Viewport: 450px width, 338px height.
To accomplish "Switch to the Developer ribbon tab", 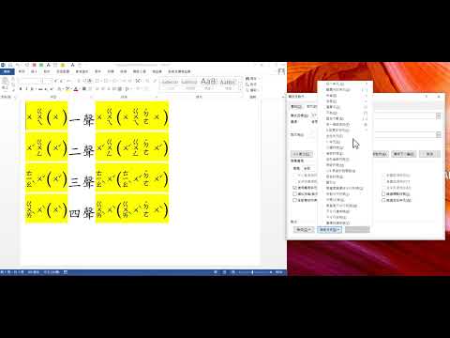I will (x=139, y=71).
